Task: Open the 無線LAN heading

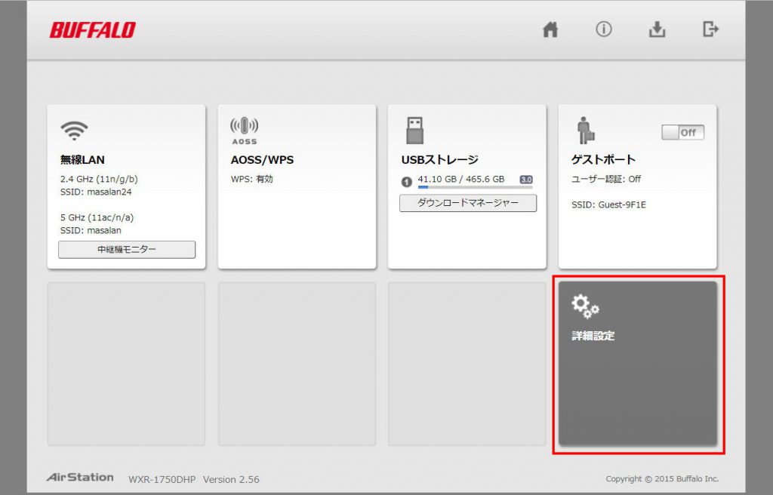Action: tap(82, 160)
